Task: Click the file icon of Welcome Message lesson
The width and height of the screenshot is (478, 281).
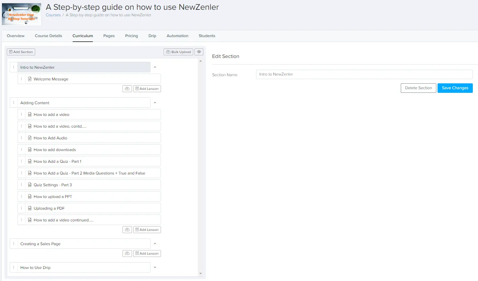Action: tap(30, 79)
